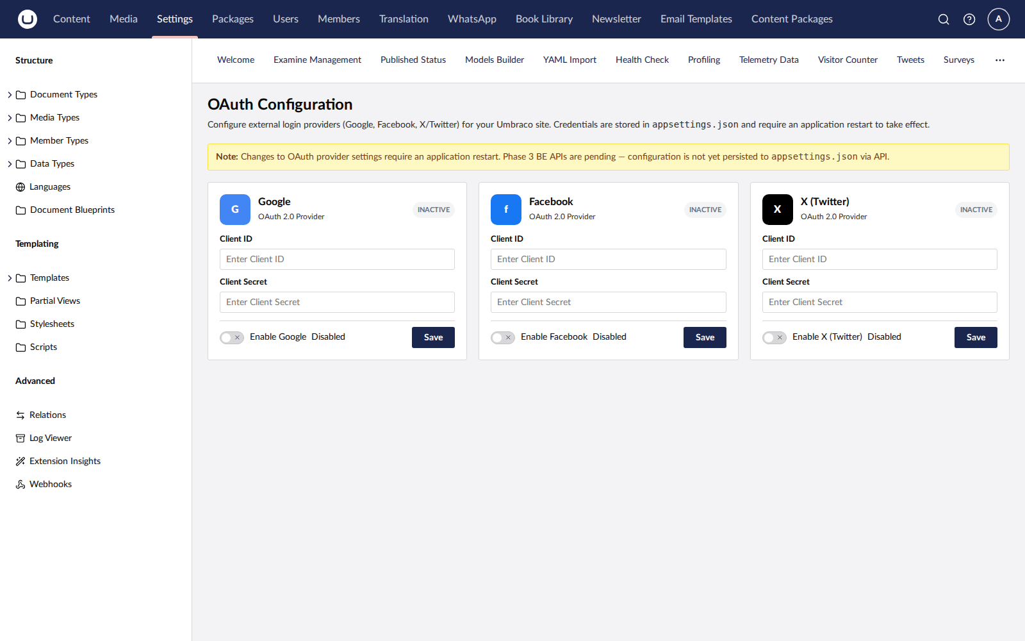1025x641 pixels.
Task: Open the Content Packages section
Action: pyautogui.click(x=792, y=19)
